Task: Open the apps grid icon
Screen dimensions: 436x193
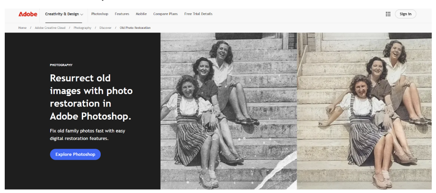Action: 388,14
